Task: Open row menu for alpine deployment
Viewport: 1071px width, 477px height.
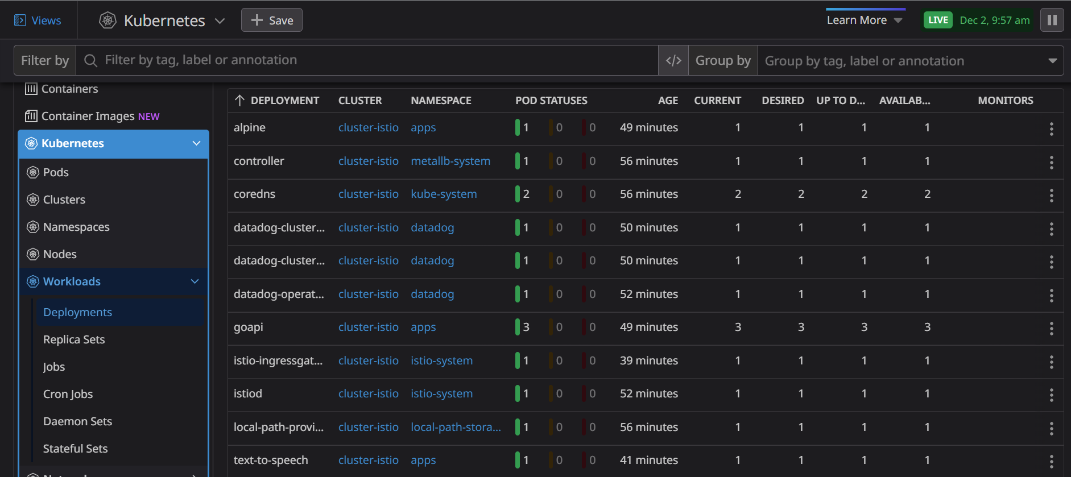Action: 1051,129
